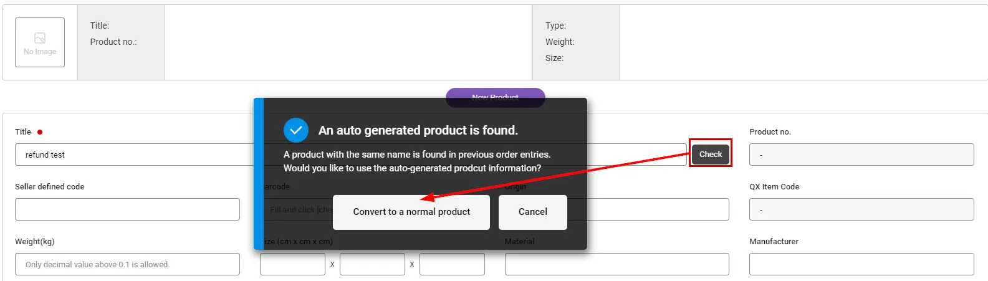
Task: Click the Type label in the summary header
Action: tap(555, 26)
